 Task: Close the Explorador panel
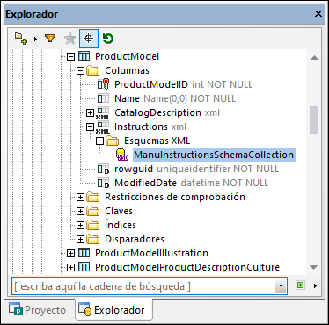point(318,14)
